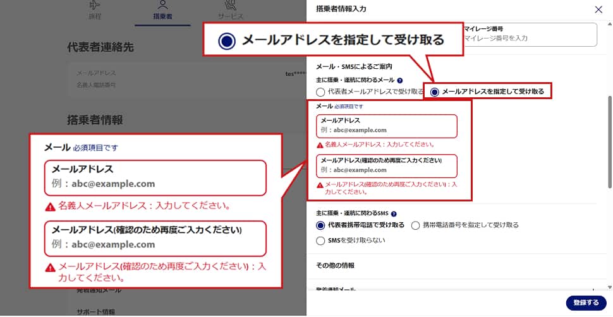613x317 pixels.
Task: Click the person icon for 搭乗者 step
Action: point(162,4)
